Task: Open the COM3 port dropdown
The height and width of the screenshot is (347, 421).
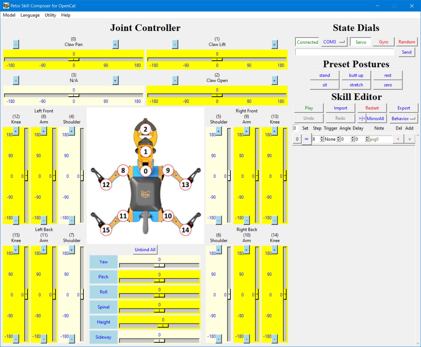Action: pyautogui.click(x=334, y=42)
